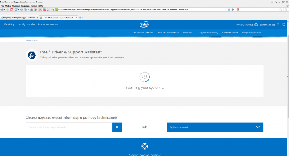The width and height of the screenshot is (289, 156).
Task: Click the Poland (Polski) language link
Action: coord(245,25)
